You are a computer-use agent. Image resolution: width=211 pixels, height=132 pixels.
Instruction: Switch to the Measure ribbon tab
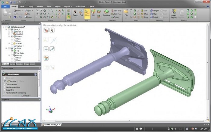click(40, 6)
